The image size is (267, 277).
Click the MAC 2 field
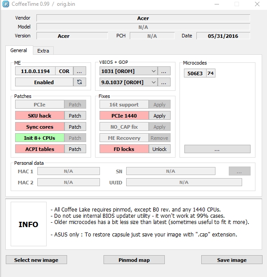68,182
